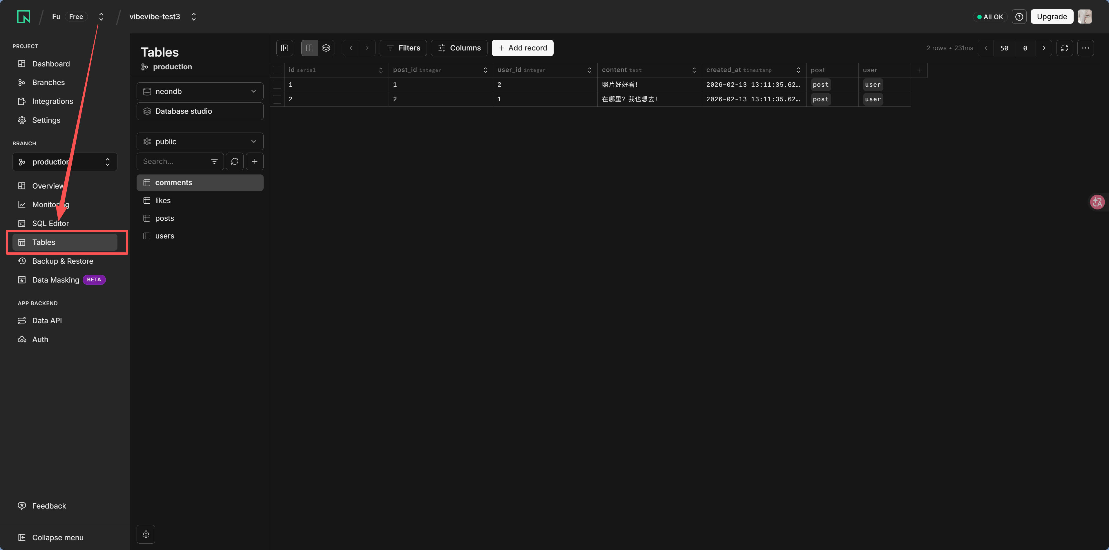The image size is (1109, 550).
Task: Select the checkbox for row 1
Action: point(277,84)
